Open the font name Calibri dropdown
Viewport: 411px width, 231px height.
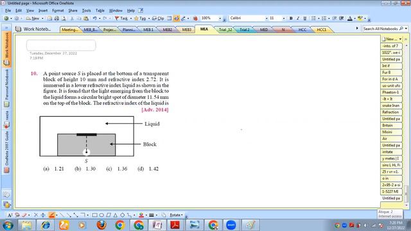pos(267,19)
